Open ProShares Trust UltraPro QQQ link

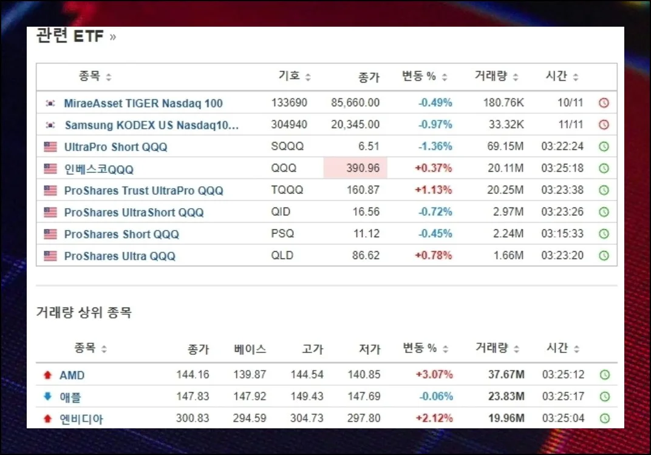pyautogui.click(x=143, y=190)
